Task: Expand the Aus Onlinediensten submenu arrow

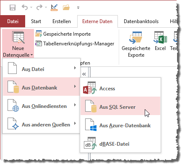Action: (x=75, y=105)
